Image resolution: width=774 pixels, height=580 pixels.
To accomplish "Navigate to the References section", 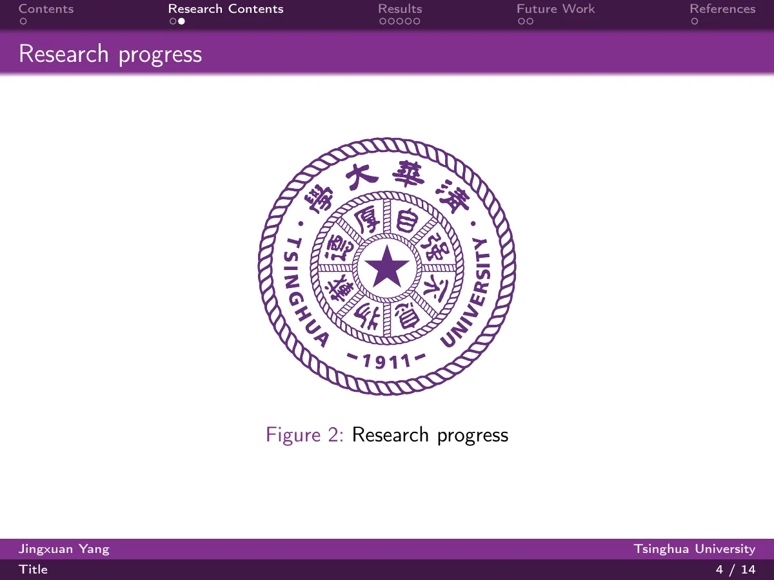I will point(722,9).
